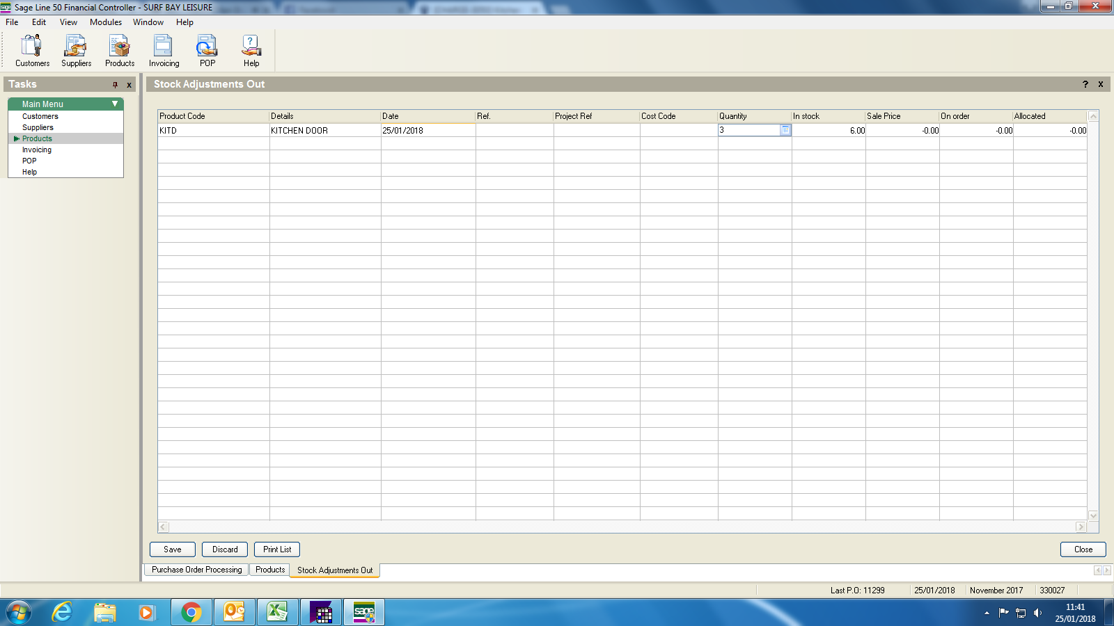The height and width of the screenshot is (626, 1114).
Task: Click the Products toolbar icon
Action: coord(120,51)
